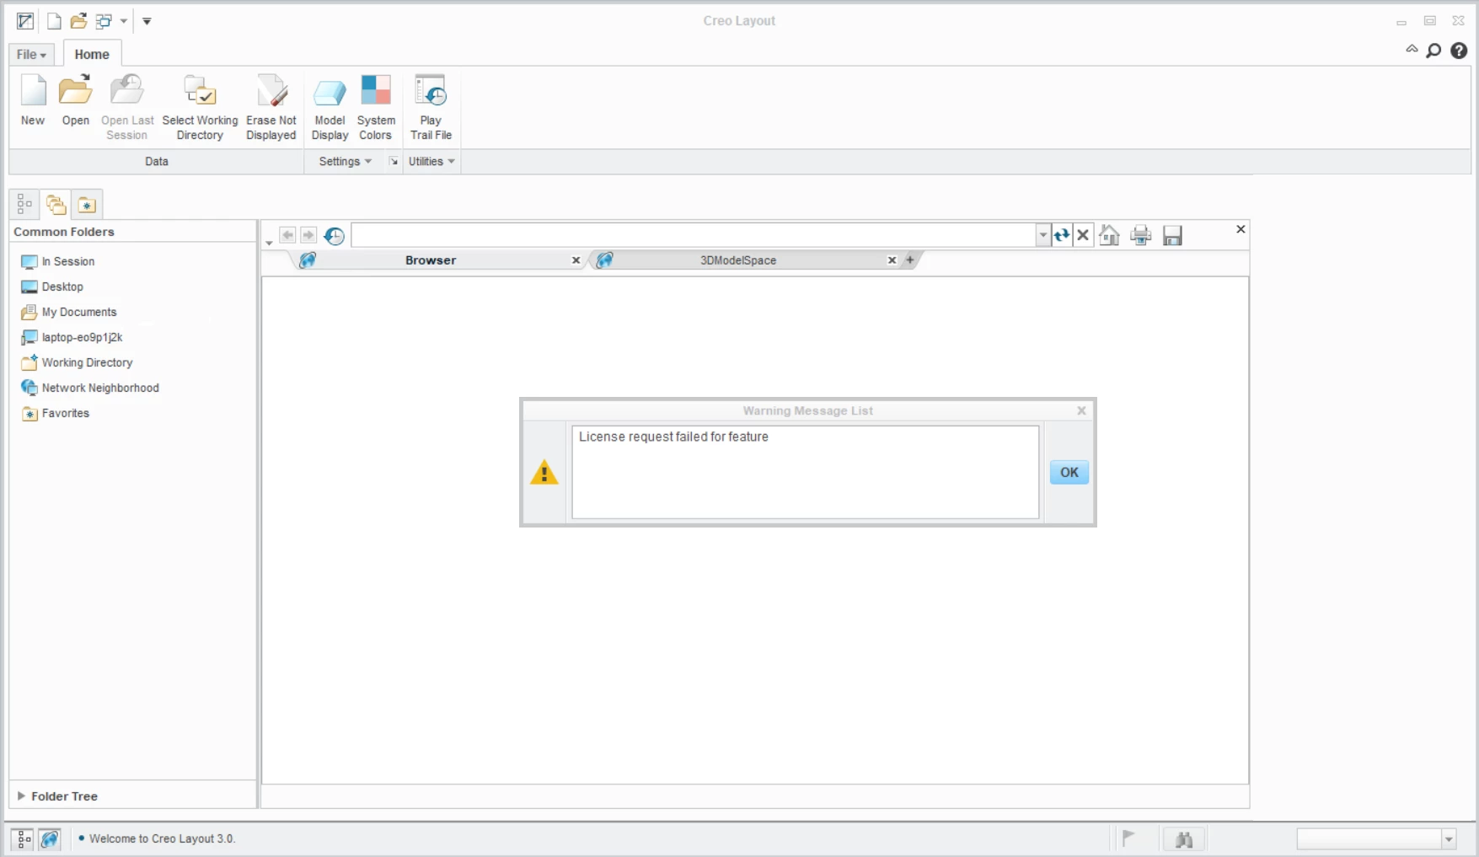The height and width of the screenshot is (857, 1479).
Task: Close the 3DModelSpace tab
Action: pos(892,260)
